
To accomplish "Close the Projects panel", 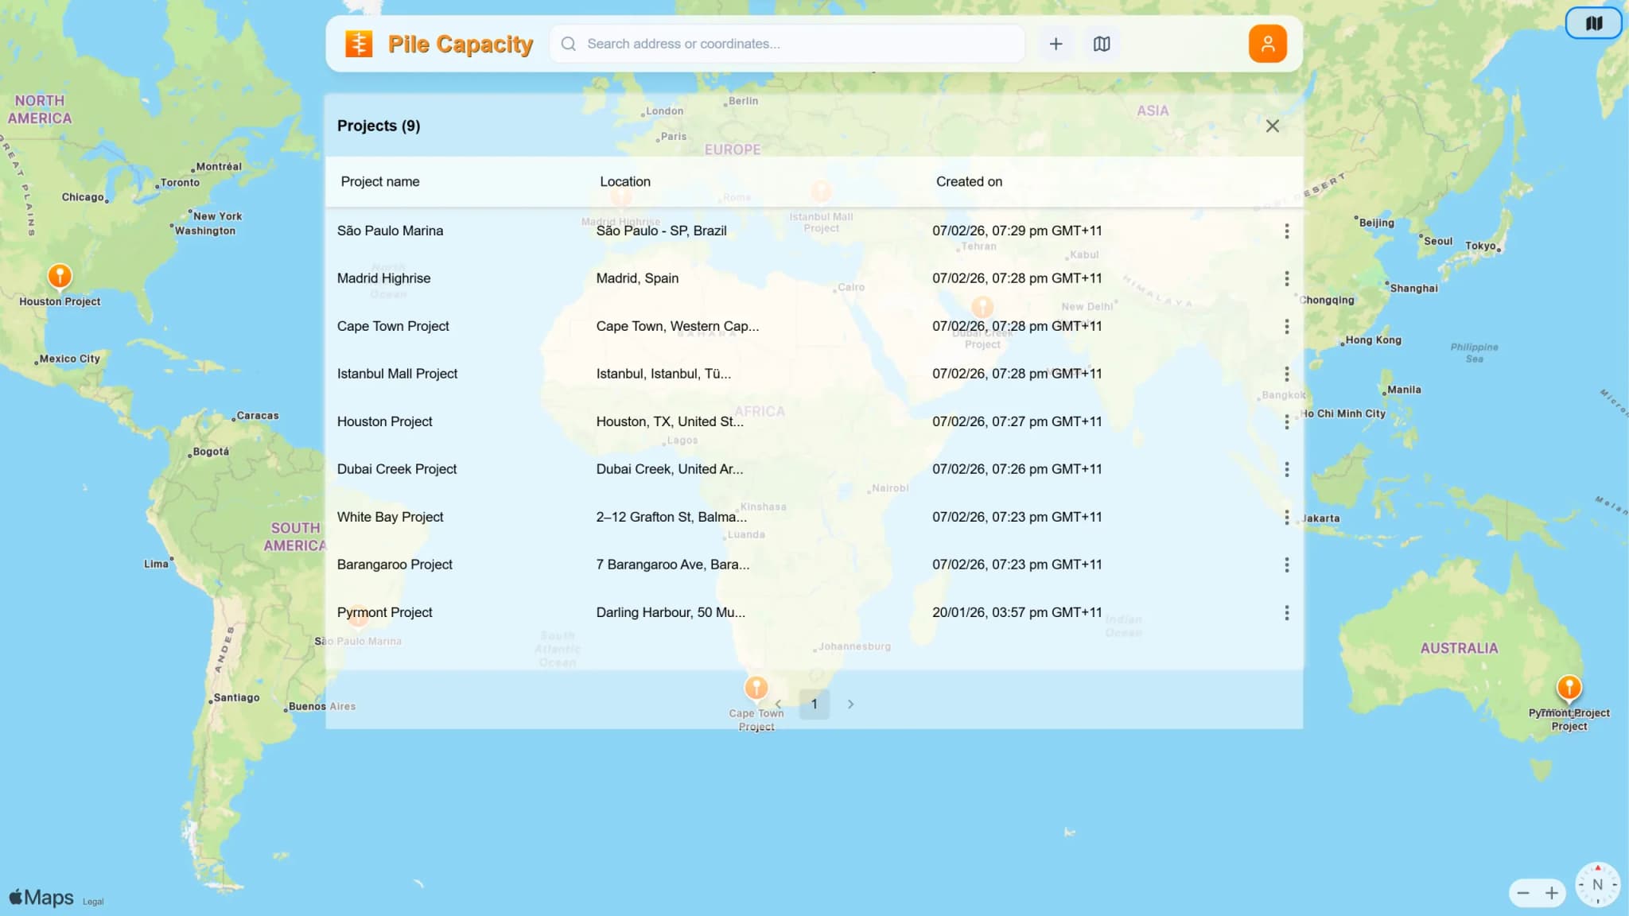I will 1273,126.
